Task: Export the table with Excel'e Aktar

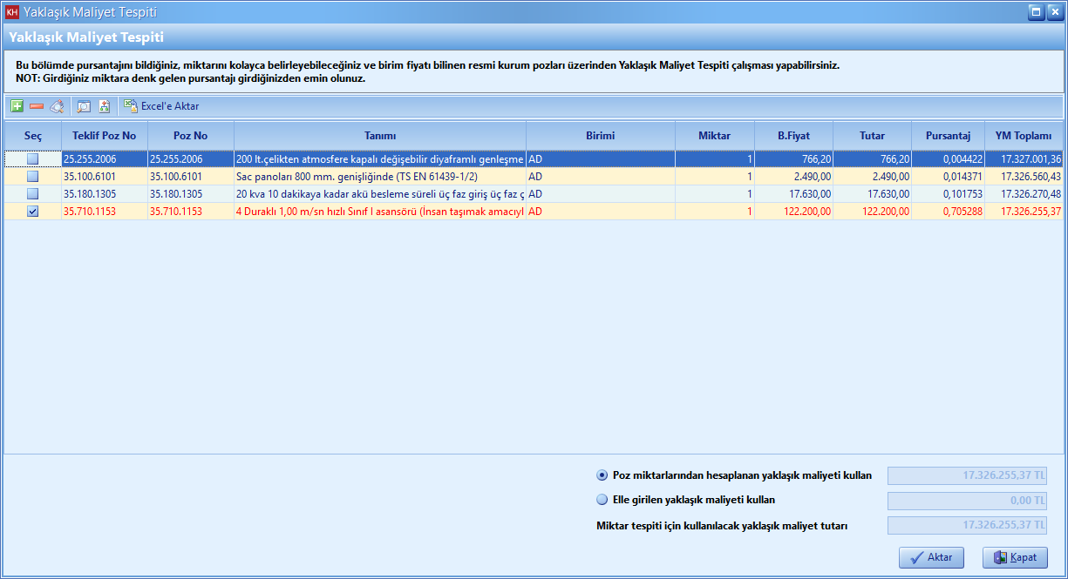Action: pyautogui.click(x=162, y=106)
